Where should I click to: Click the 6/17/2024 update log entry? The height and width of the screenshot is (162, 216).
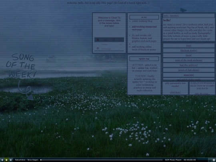click(144, 68)
